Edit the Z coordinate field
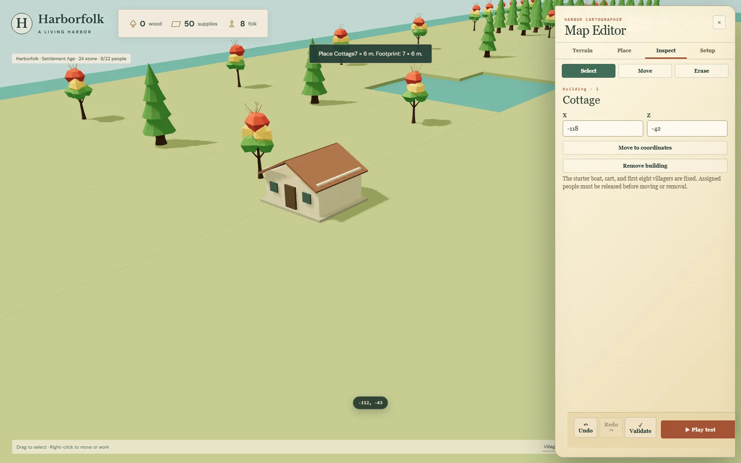This screenshot has width=741, height=463. pos(687,129)
